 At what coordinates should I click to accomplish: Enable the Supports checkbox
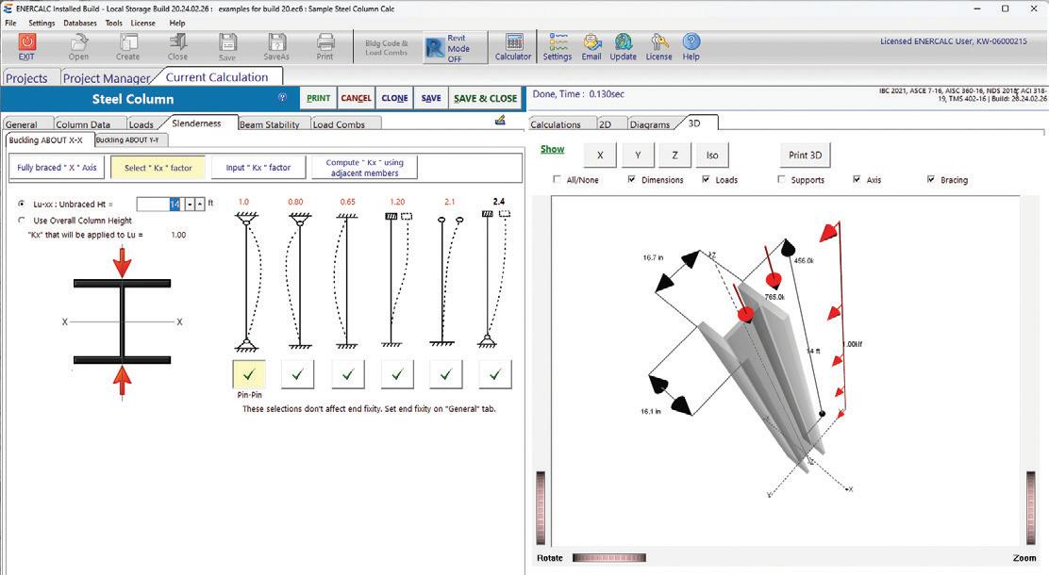(x=781, y=179)
